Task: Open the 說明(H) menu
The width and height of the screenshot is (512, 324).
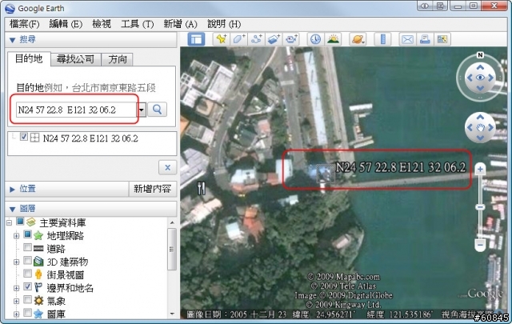Action: click(x=224, y=24)
